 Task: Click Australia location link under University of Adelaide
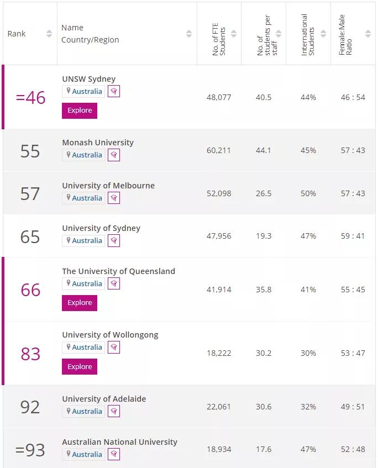(x=87, y=412)
